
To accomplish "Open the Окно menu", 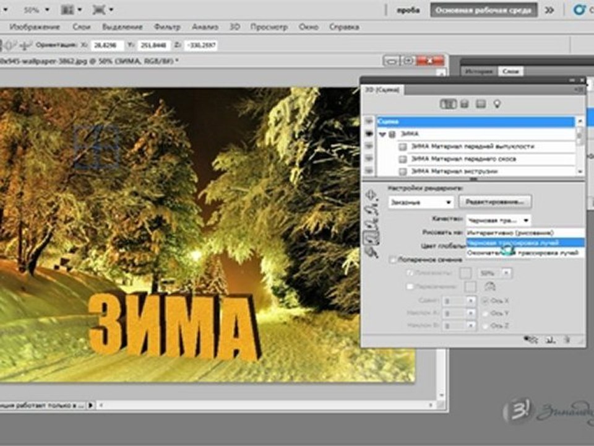I will click(308, 27).
